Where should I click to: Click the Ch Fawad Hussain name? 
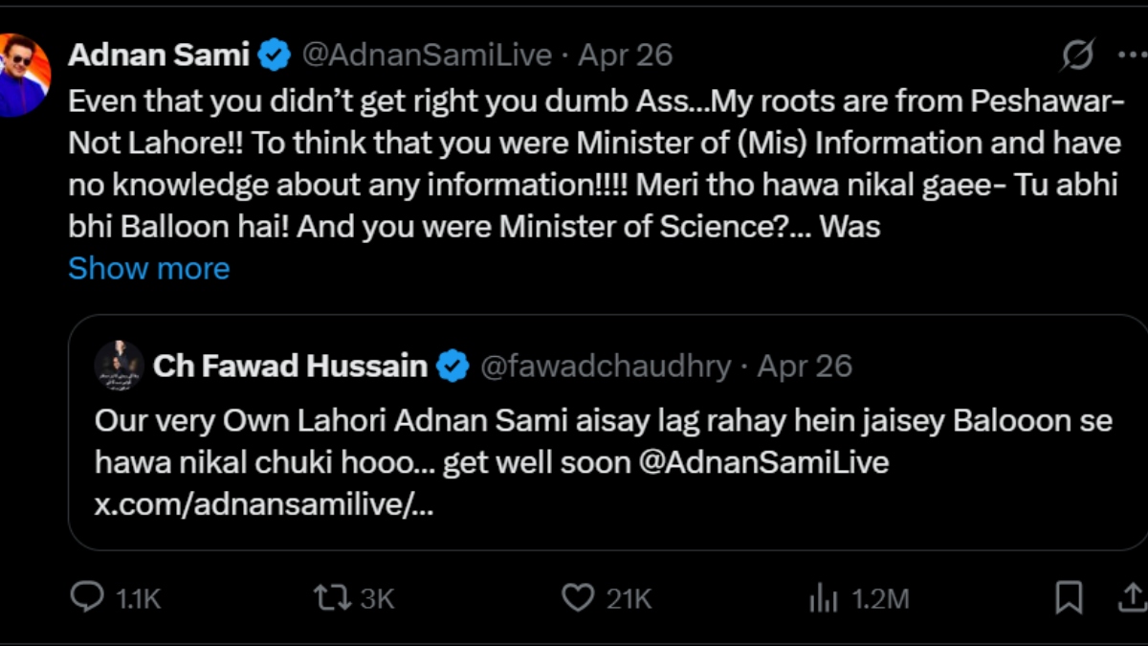290,366
